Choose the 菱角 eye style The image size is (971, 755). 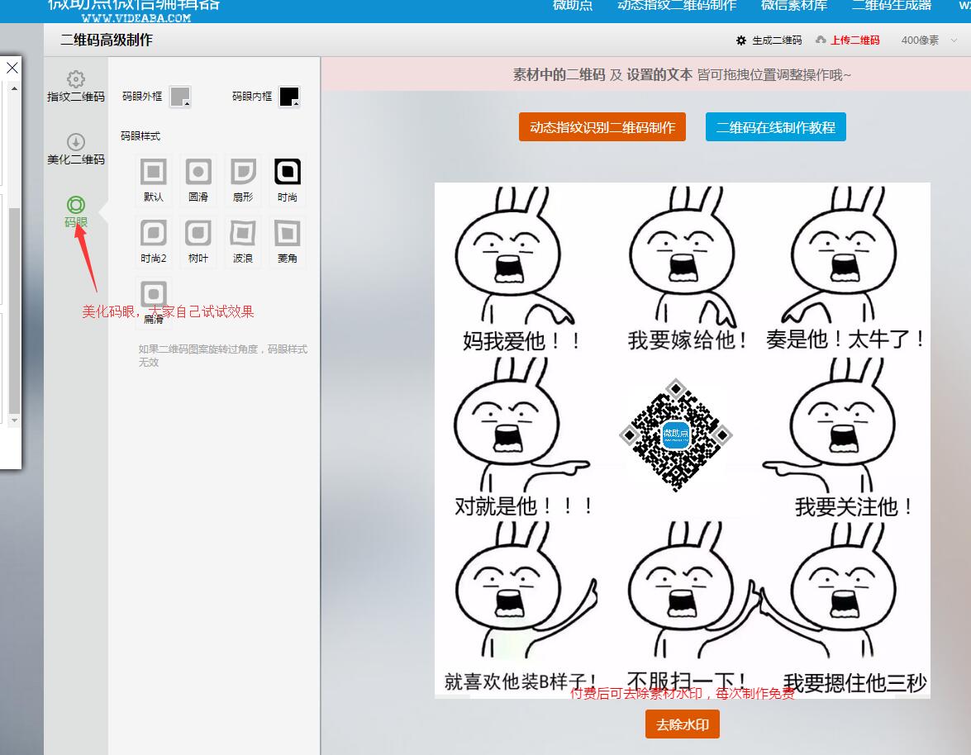288,241
